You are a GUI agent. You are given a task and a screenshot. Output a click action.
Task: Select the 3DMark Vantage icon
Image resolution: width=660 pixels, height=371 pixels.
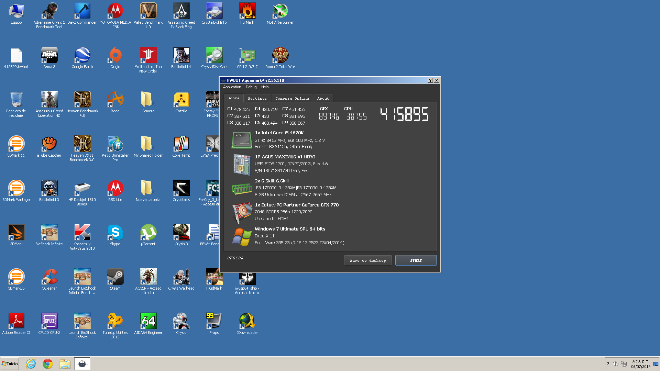pos(16,191)
